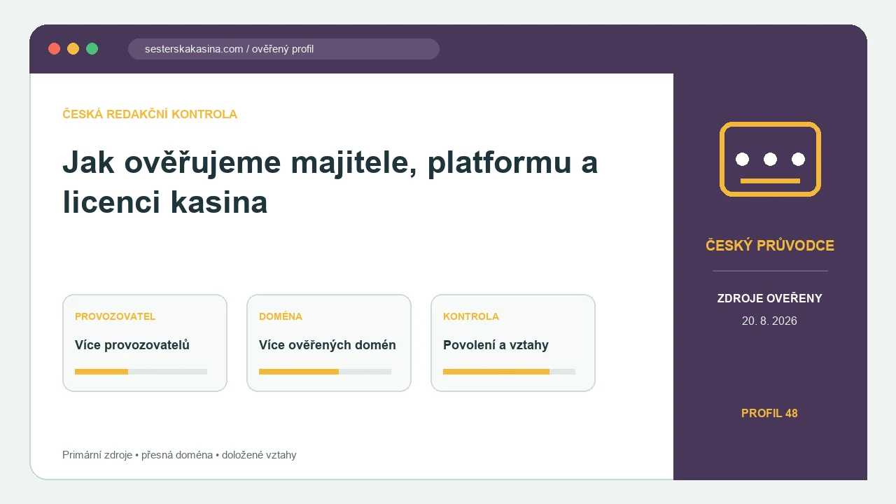Click the date 20. 8. 2026
Viewport: 896px width, 504px height.
click(x=770, y=321)
